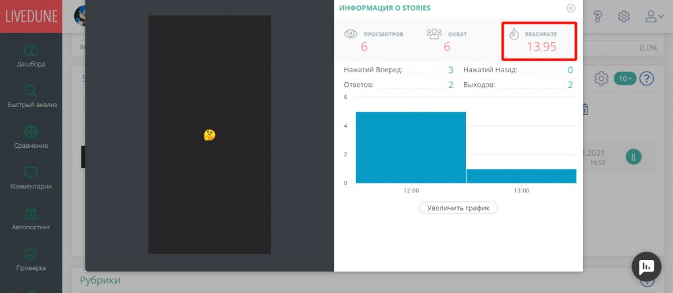
Task: Click the Увеличить график button
Action: pos(458,208)
